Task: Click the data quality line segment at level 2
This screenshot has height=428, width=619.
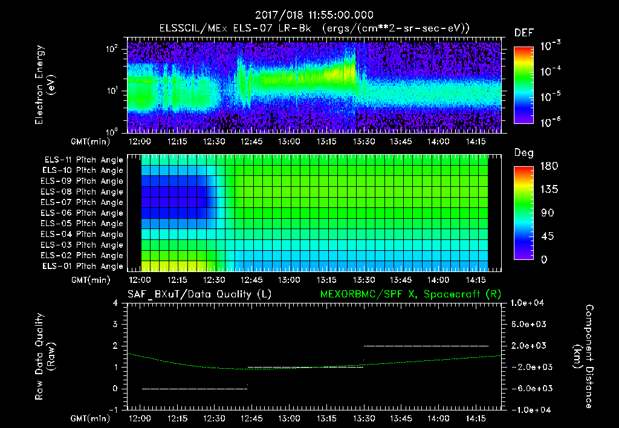Action: click(426, 346)
